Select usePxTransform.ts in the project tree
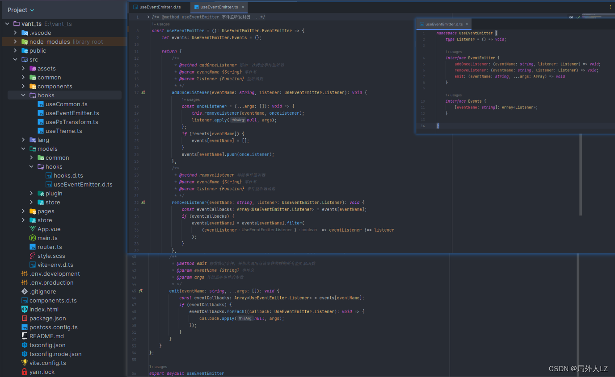The image size is (615, 377). [x=72, y=122]
